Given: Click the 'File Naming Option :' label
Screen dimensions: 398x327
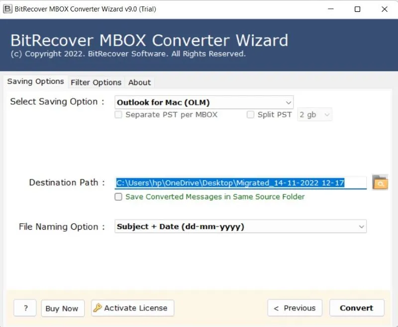Looking at the screenshot, I should [62, 227].
